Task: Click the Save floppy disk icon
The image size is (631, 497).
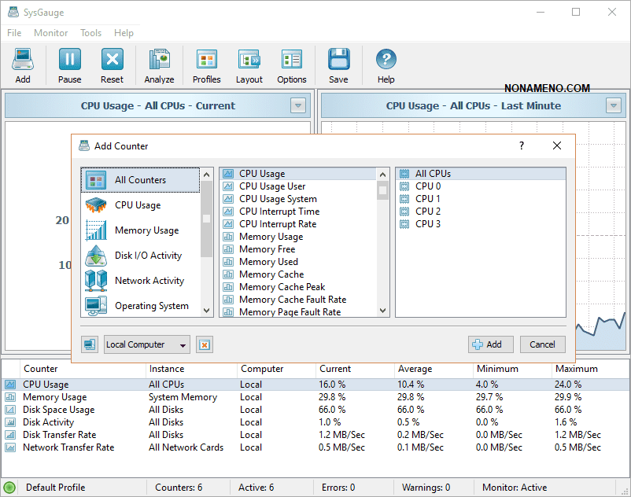Action: [338, 64]
